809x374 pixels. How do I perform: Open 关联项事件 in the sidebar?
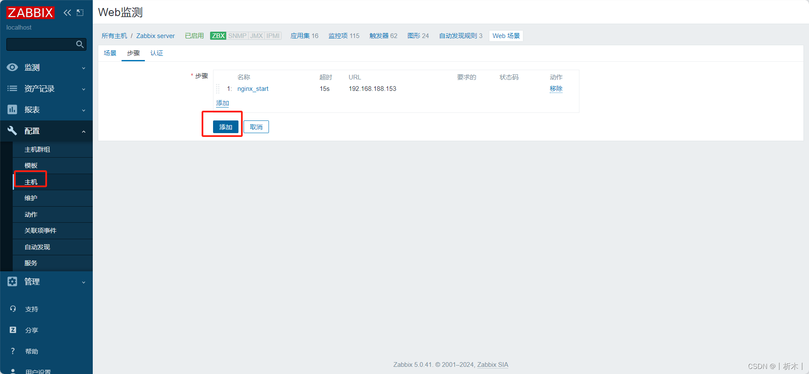(x=53, y=231)
